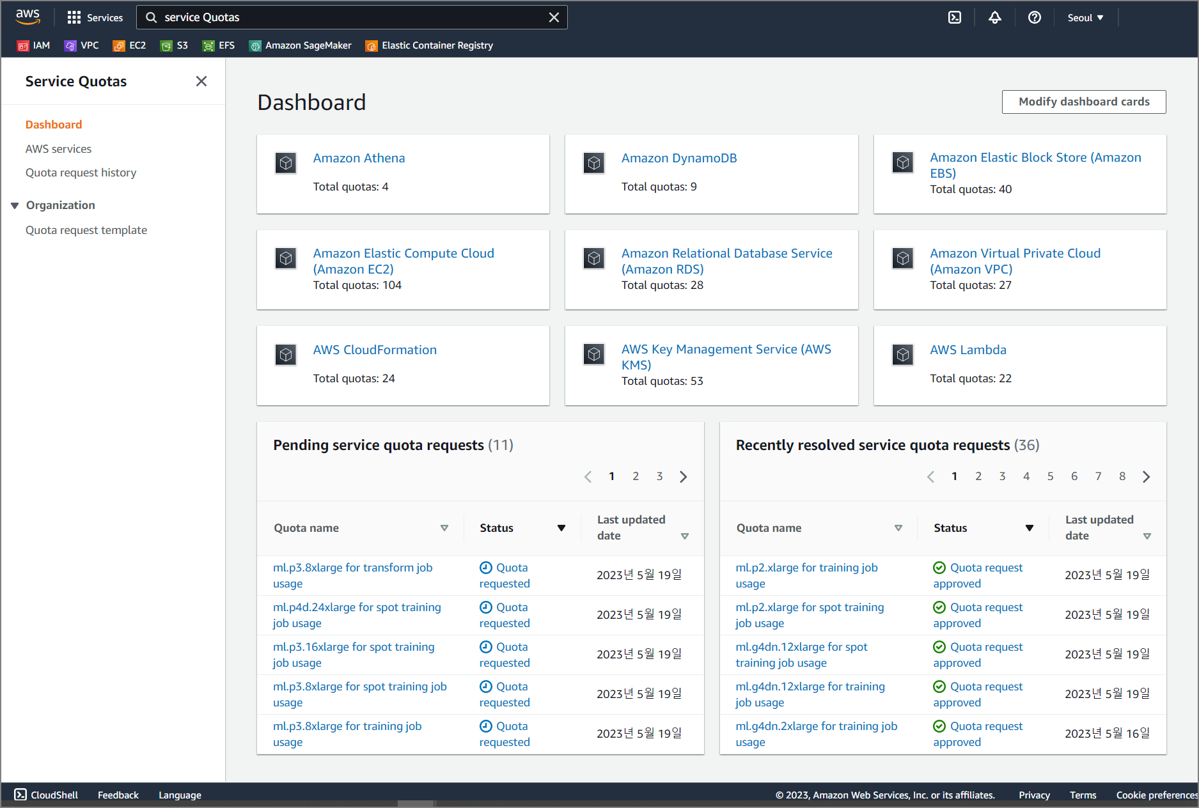Viewport: 1199px width, 808px height.
Task: Click the AWS CloudFormation card icon
Action: (x=286, y=355)
